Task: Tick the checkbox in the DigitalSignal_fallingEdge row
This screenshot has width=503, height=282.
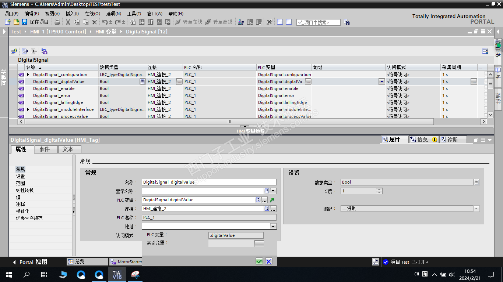Action: click(x=486, y=102)
